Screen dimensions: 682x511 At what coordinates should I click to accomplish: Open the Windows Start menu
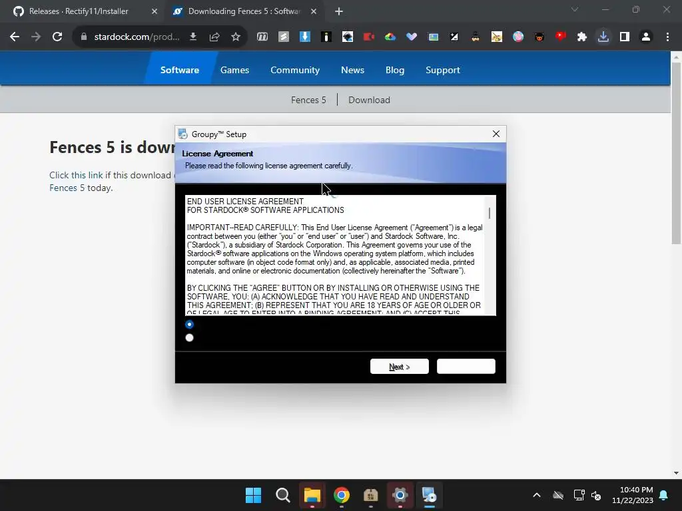[x=254, y=495]
